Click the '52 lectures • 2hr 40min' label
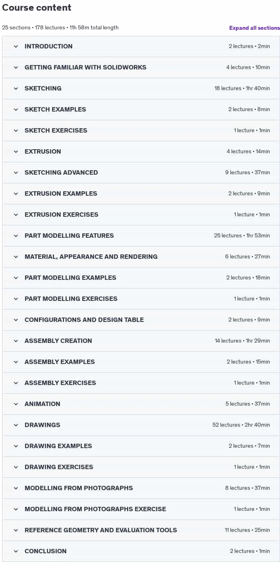 241,425
